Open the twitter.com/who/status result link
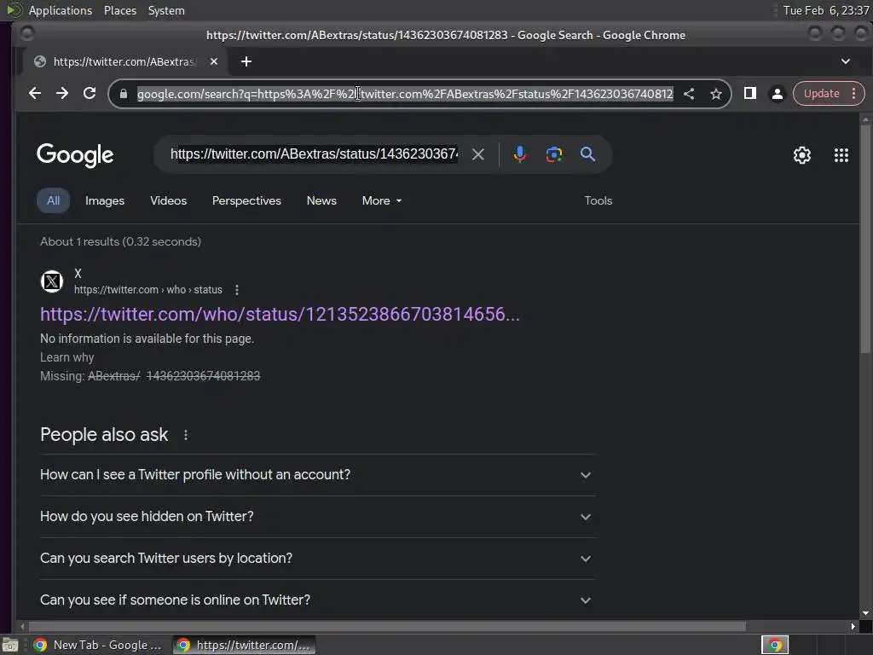 [x=280, y=314]
